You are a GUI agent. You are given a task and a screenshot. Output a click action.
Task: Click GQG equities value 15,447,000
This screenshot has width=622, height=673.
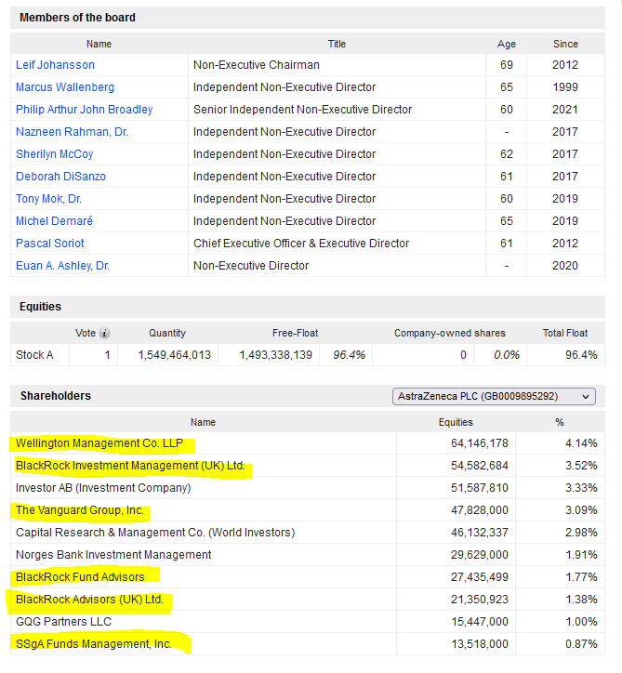480,622
